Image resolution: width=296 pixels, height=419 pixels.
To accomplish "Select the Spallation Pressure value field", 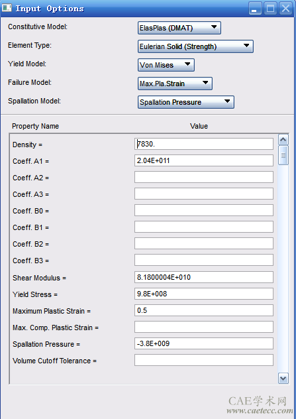I will click(204, 343).
